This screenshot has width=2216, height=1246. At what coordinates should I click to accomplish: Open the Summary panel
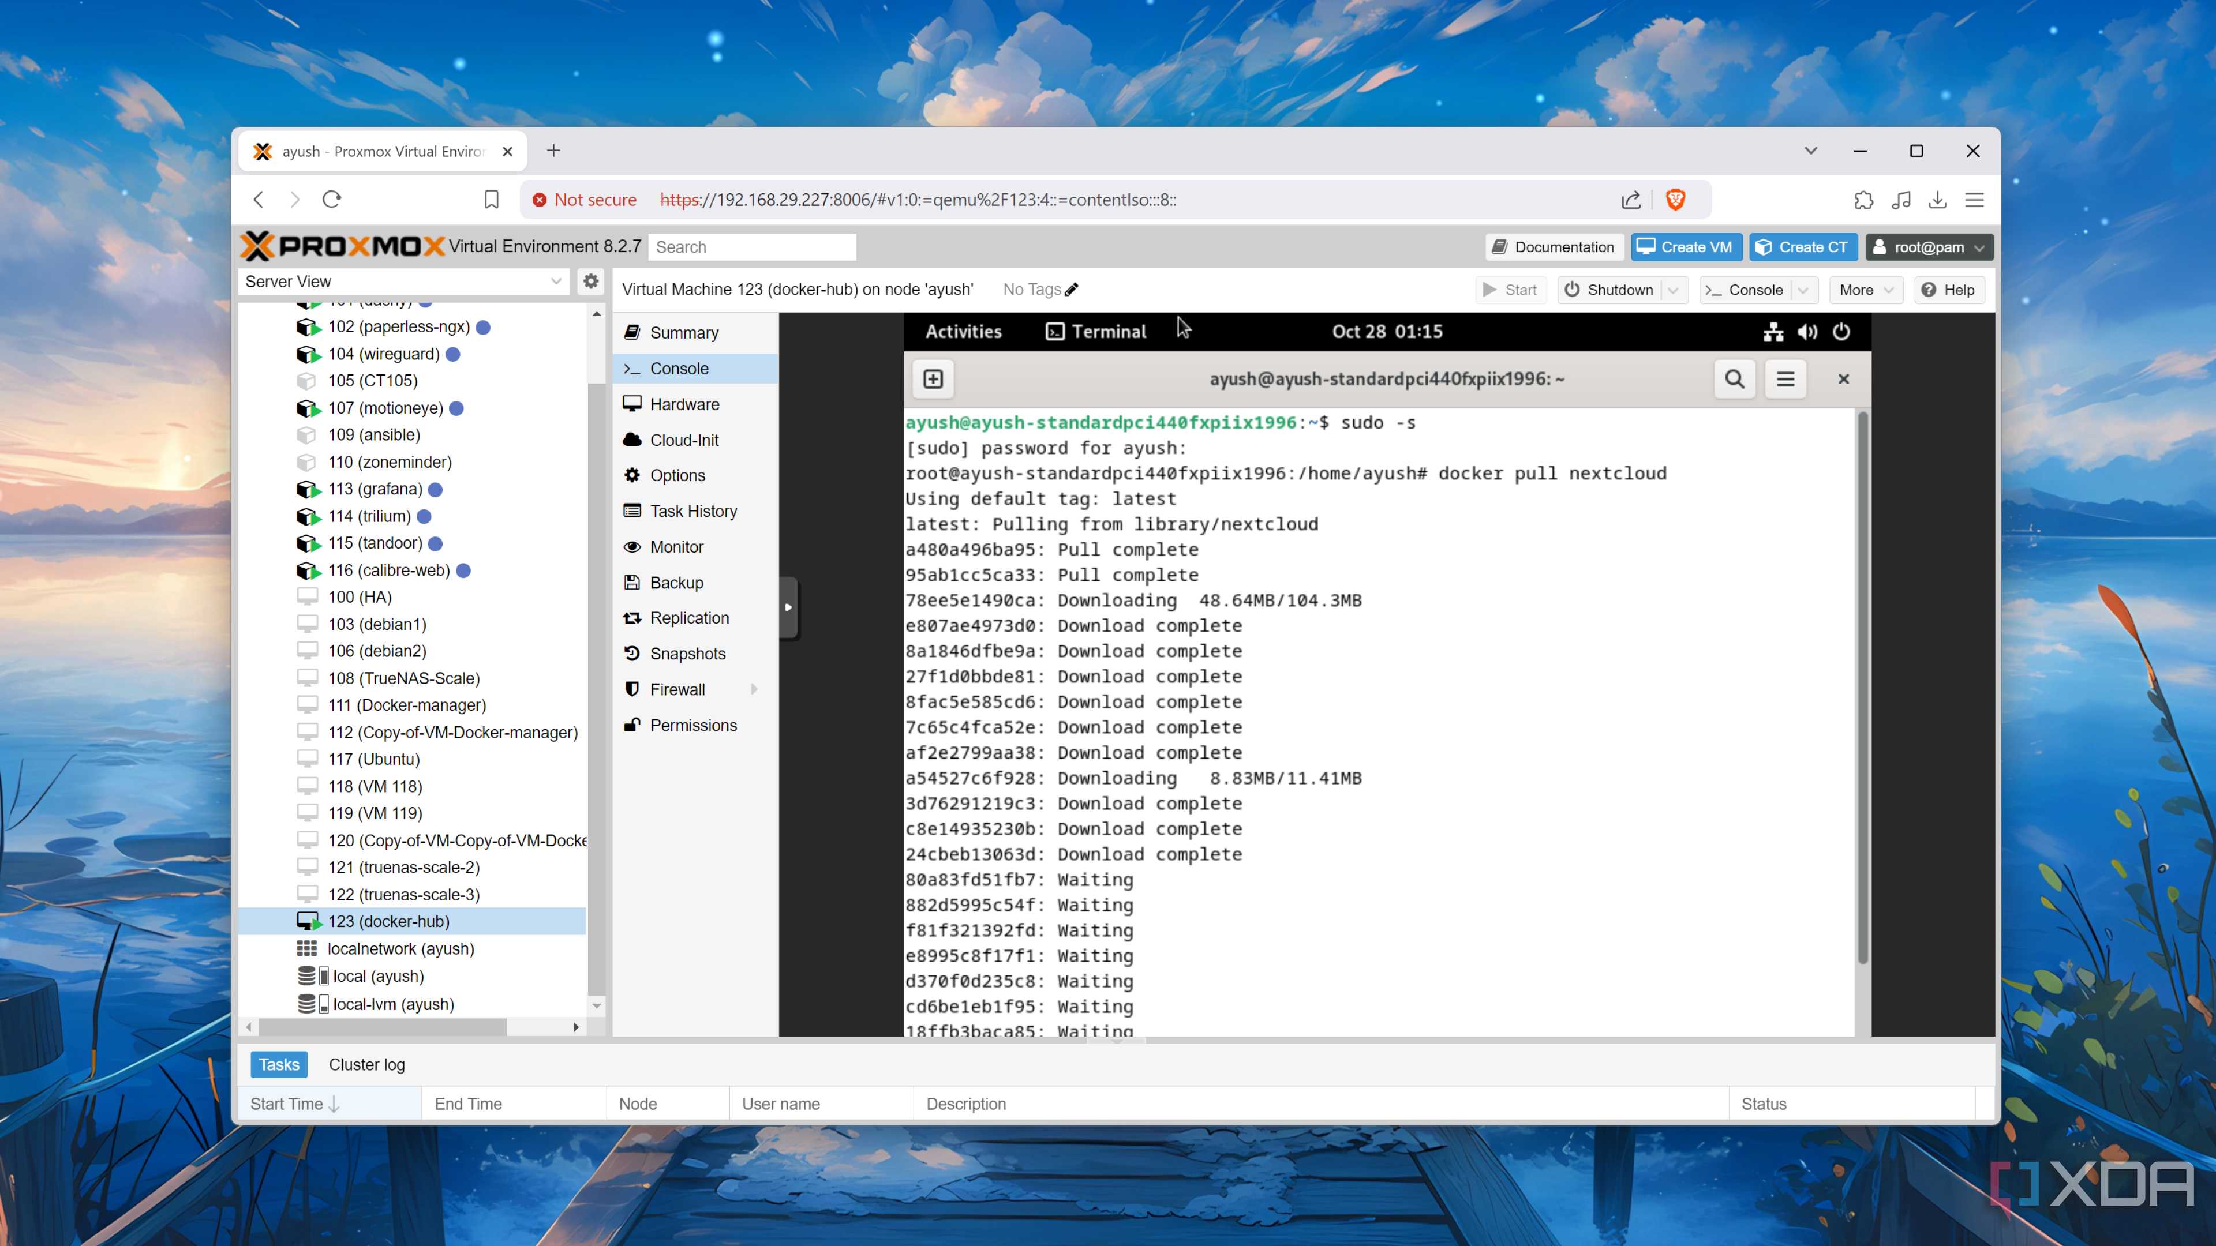[696, 333]
